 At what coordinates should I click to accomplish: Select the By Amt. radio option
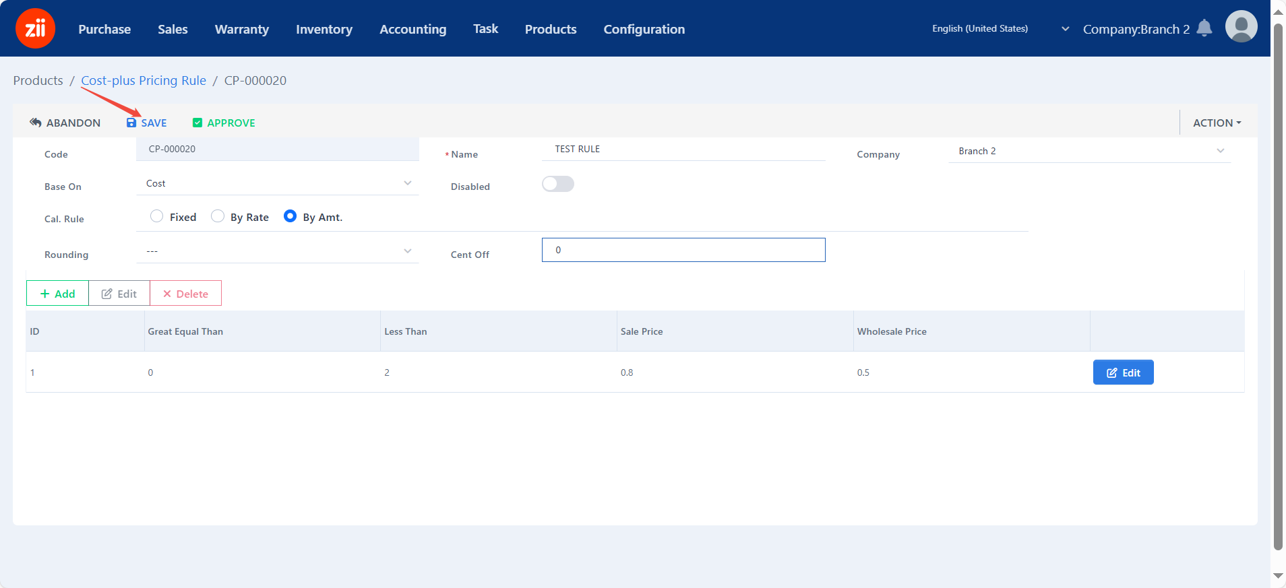point(290,216)
